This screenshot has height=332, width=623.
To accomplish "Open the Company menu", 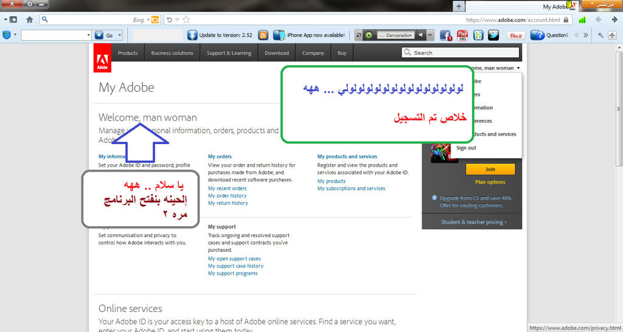I will (313, 53).
